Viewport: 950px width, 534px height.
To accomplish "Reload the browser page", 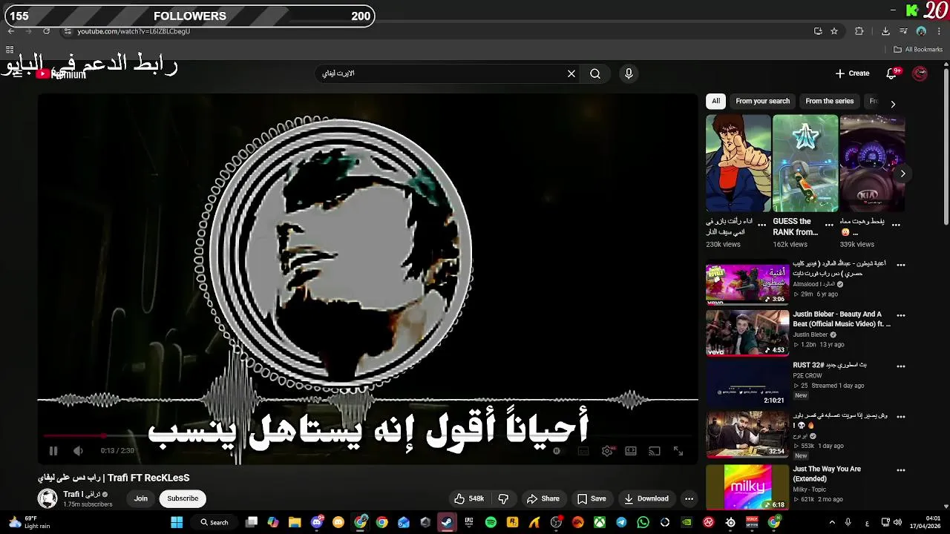I will coord(46,31).
